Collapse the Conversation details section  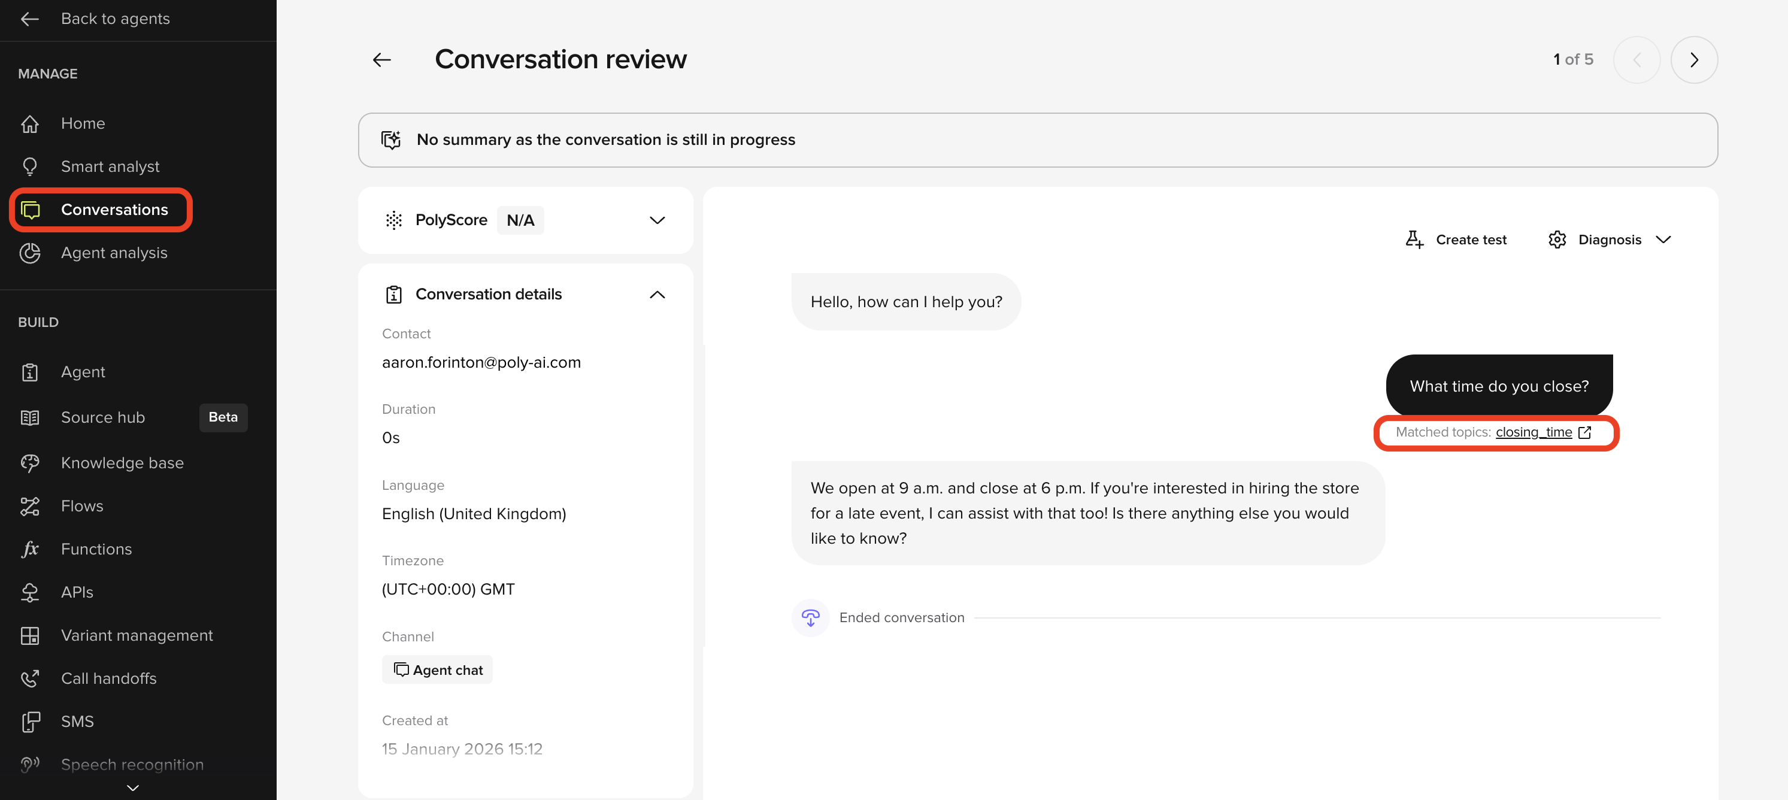(657, 294)
